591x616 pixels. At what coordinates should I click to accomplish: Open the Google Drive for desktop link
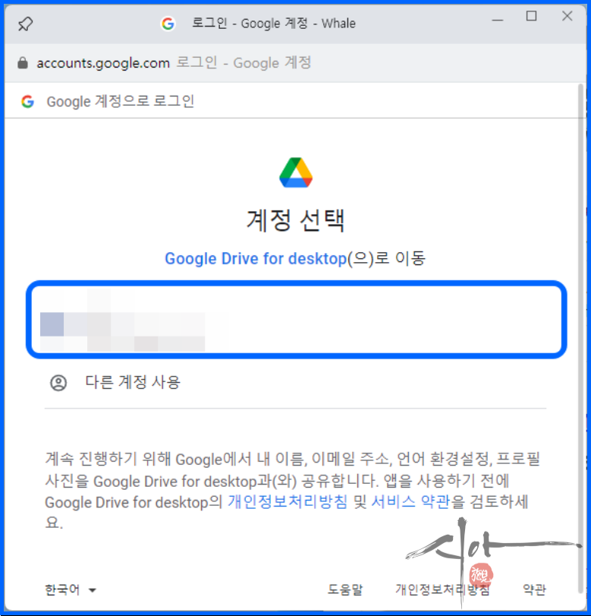[256, 259]
